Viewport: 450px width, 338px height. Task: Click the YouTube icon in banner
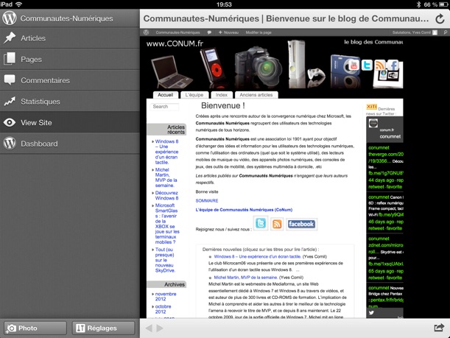(354, 66)
